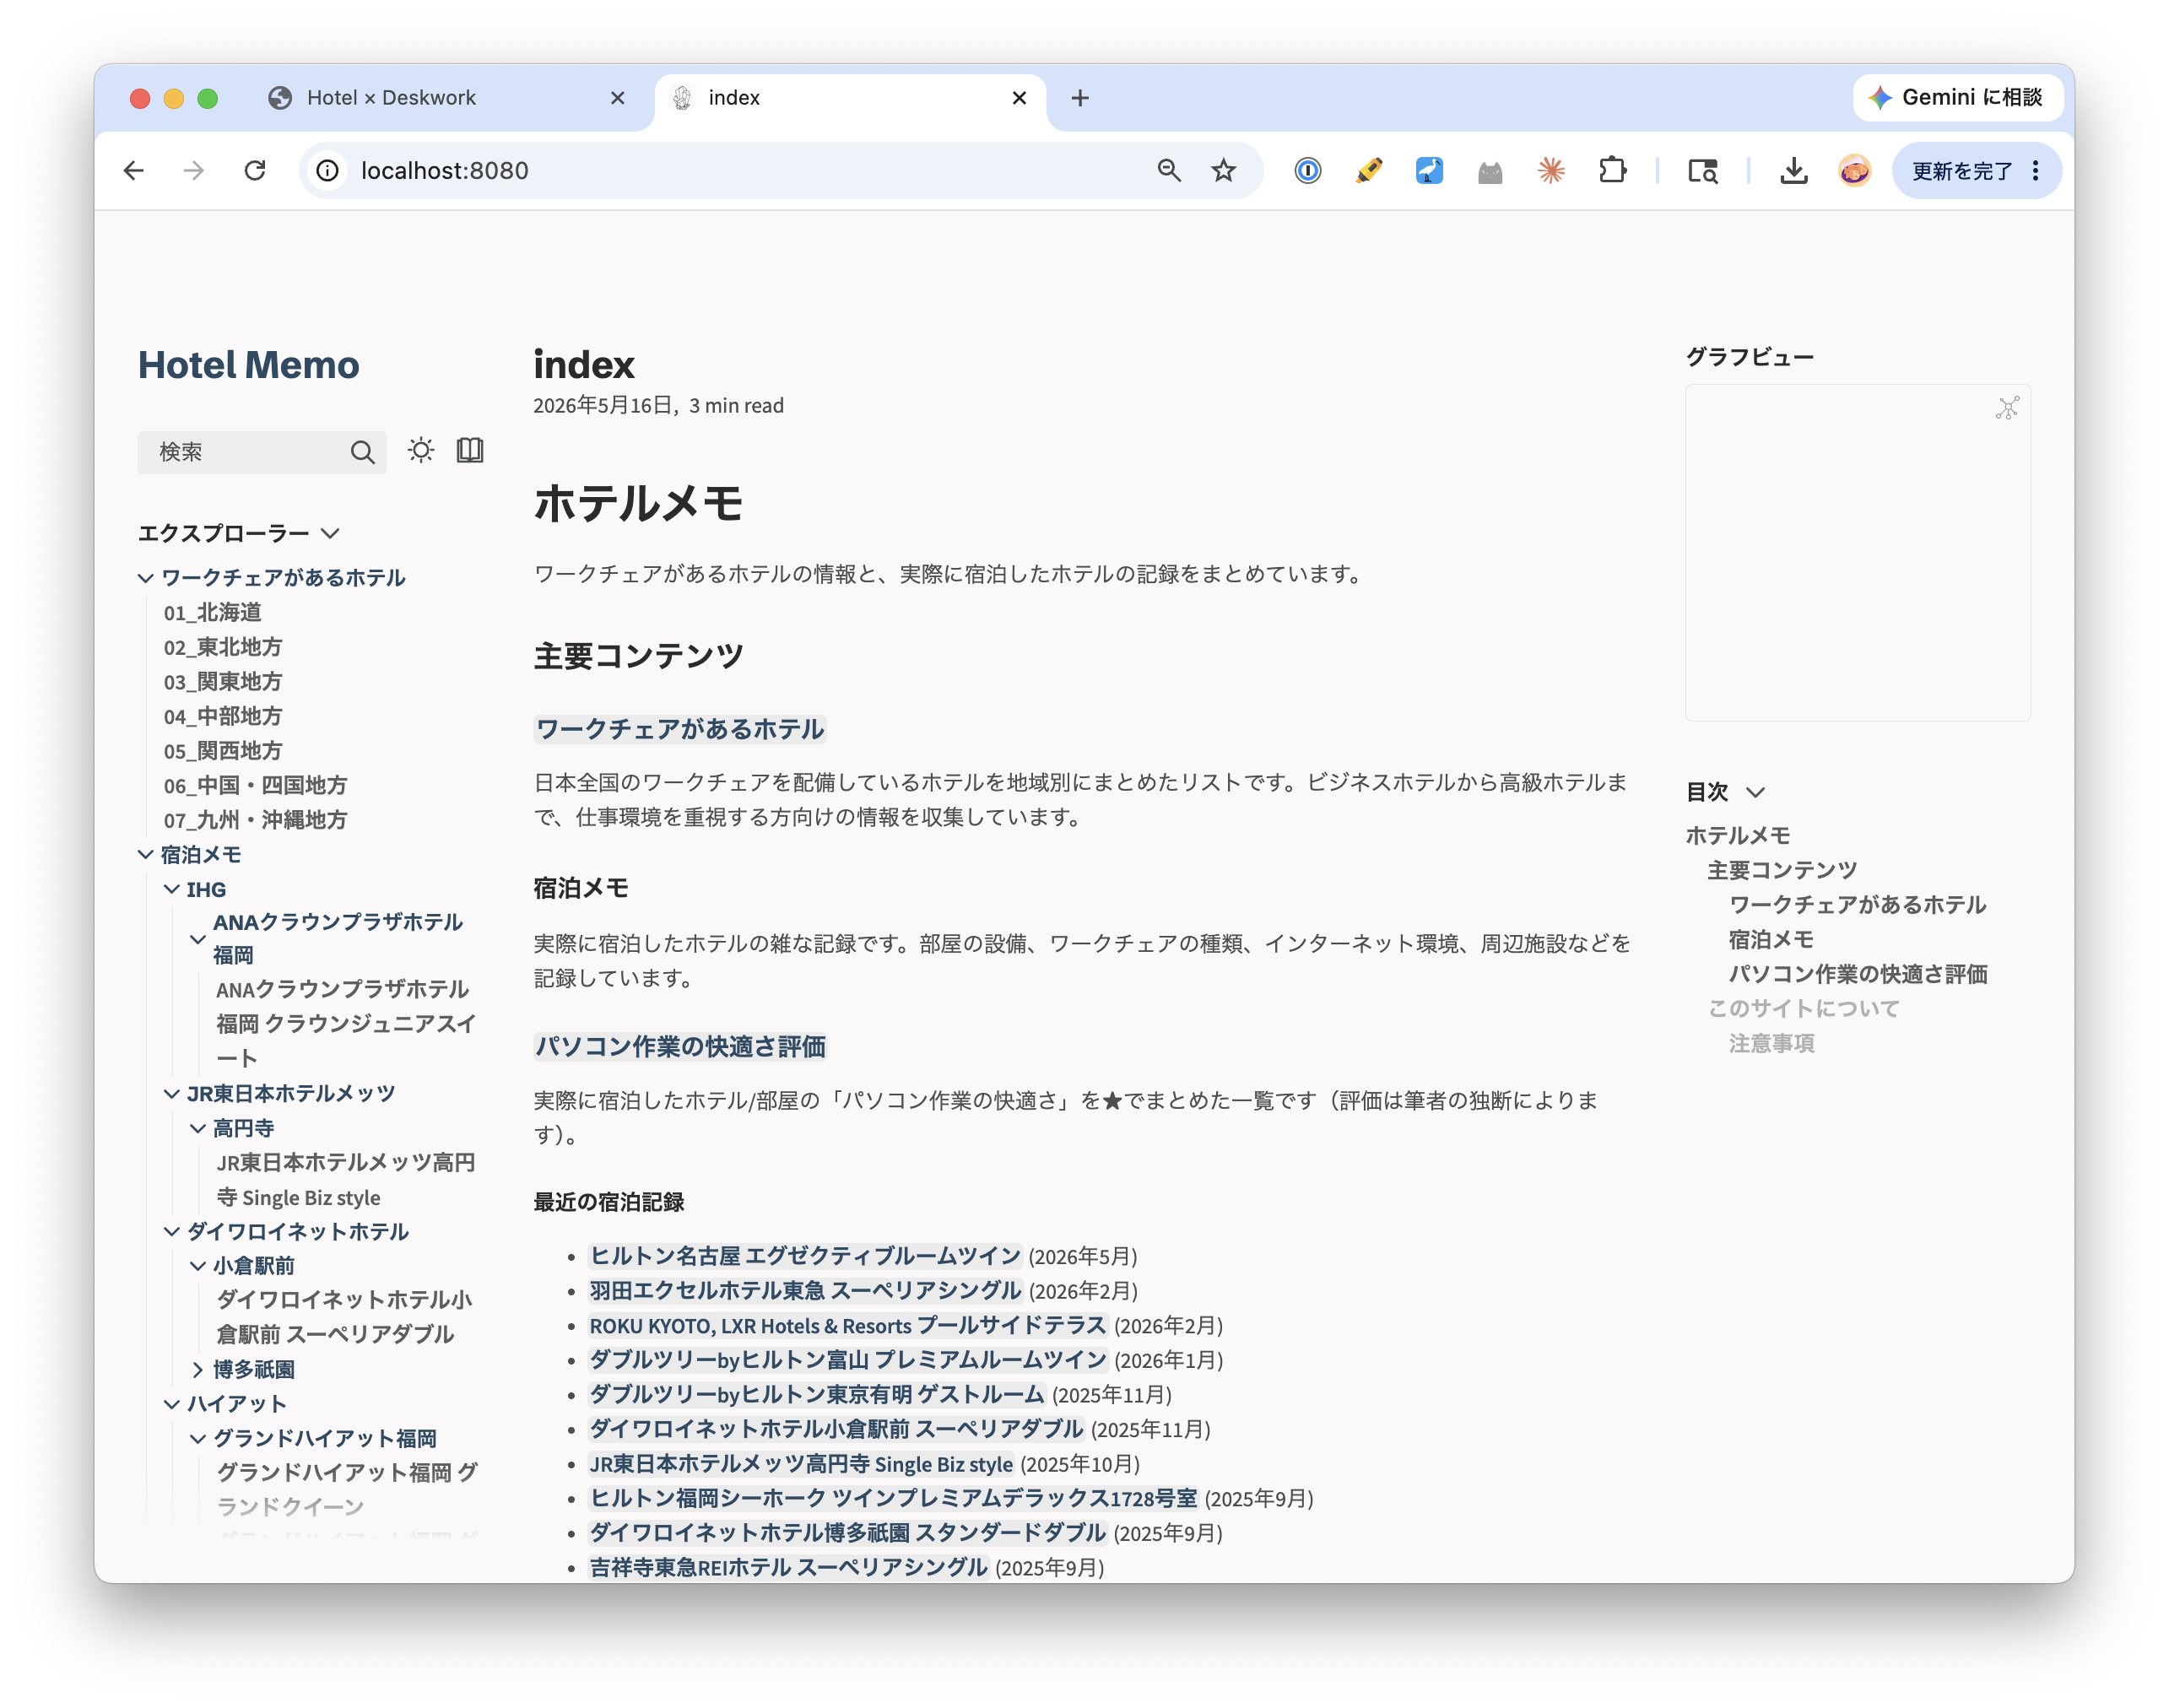Screen dimensions: 2169x1708
Task: Open the Chrome profile avatar
Action: pyautogui.click(x=1855, y=171)
